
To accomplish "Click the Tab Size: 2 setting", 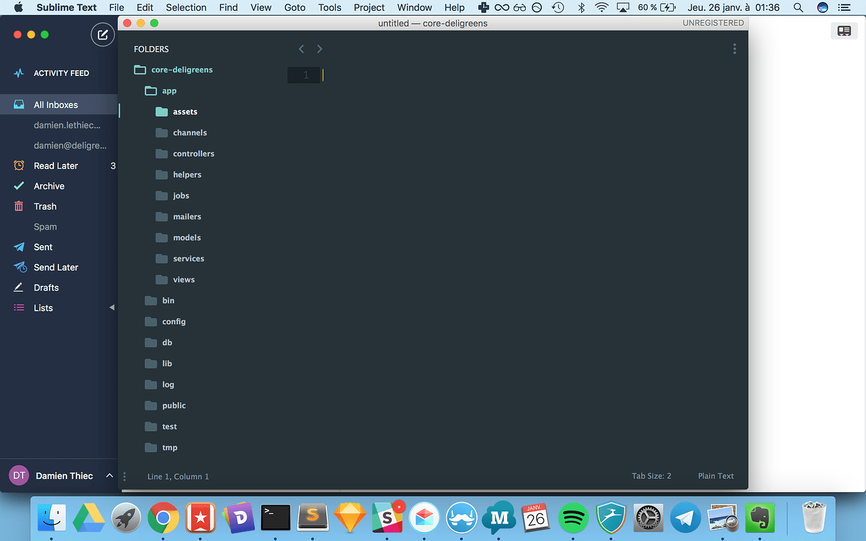I will (651, 476).
